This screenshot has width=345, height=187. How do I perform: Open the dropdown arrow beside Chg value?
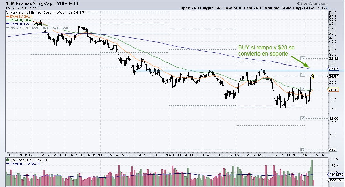coord(327,8)
